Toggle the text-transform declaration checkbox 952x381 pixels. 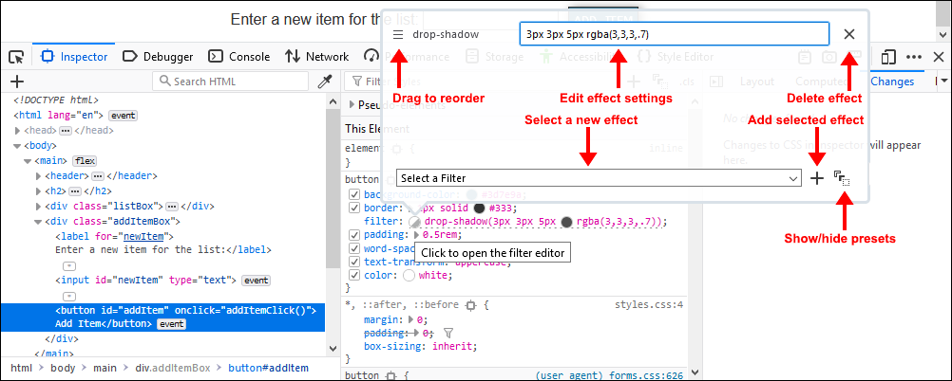click(x=354, y=262)
